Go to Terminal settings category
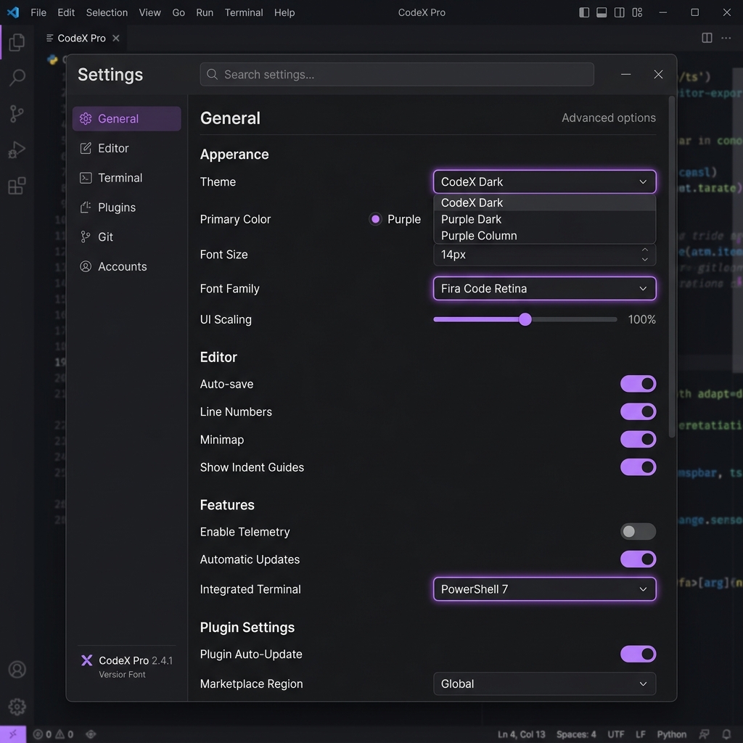 click(x=126, y=178)
